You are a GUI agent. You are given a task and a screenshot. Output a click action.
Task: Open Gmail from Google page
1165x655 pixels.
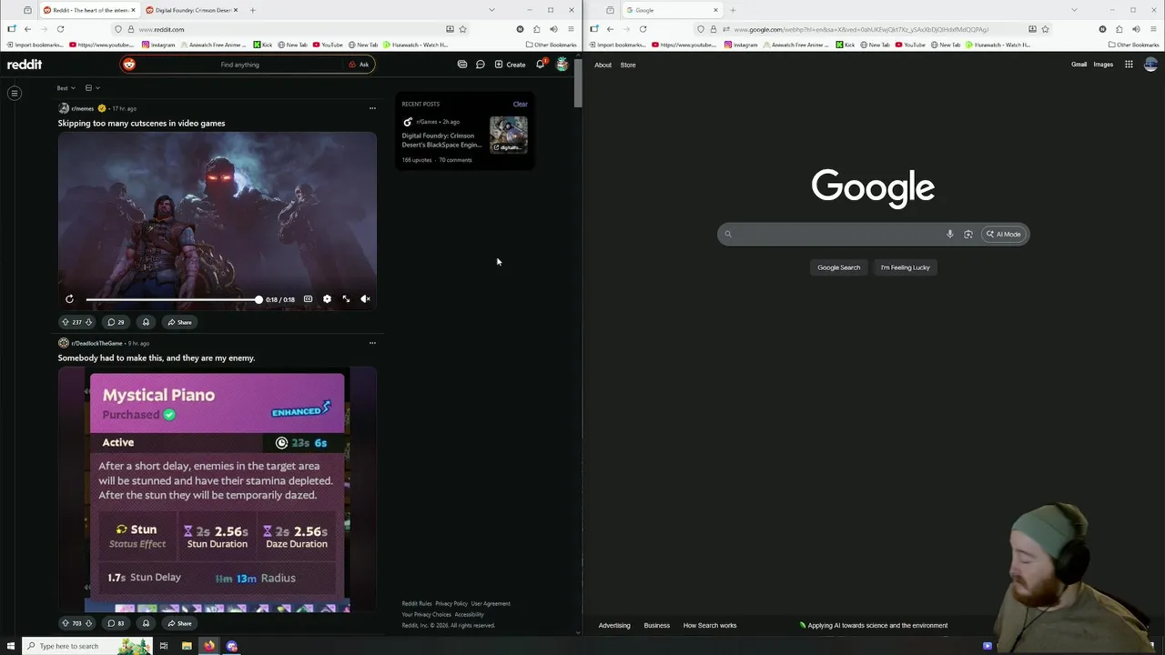point(1079,65)
